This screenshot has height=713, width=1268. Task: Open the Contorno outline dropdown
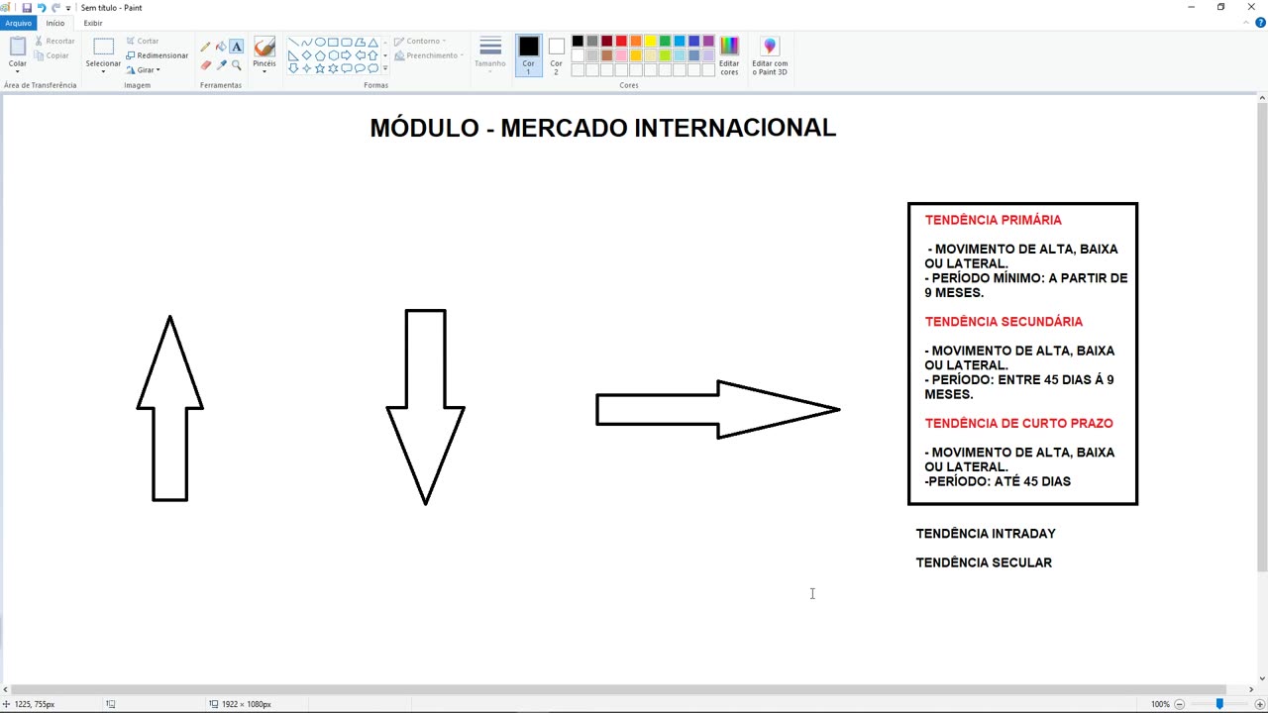[x=420, y=42]
